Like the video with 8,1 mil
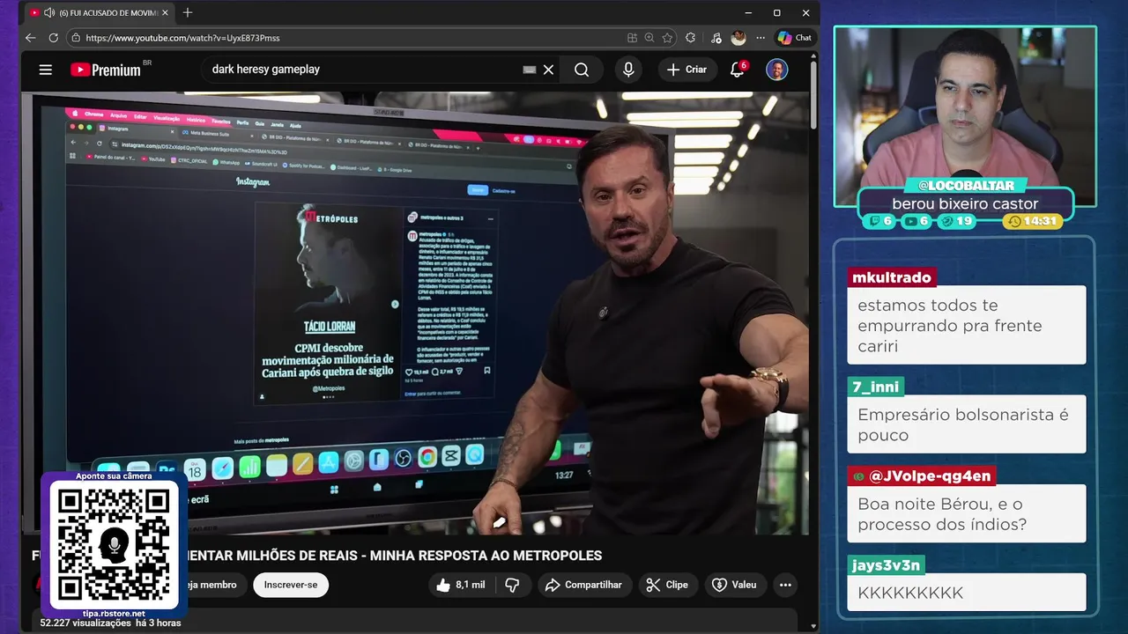Image resolution: width=1128 pixels, height=634 pixels. [463, 585]
